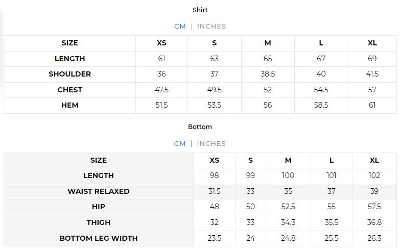This screenshot has height=252, width=401.
Task: Select SHOULDER row label in Shirt table
Action: [x=70, y=74]
